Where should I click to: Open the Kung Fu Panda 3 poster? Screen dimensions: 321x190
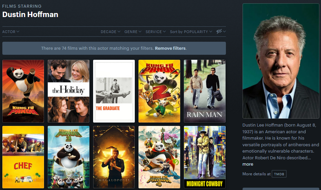(69, 157)
